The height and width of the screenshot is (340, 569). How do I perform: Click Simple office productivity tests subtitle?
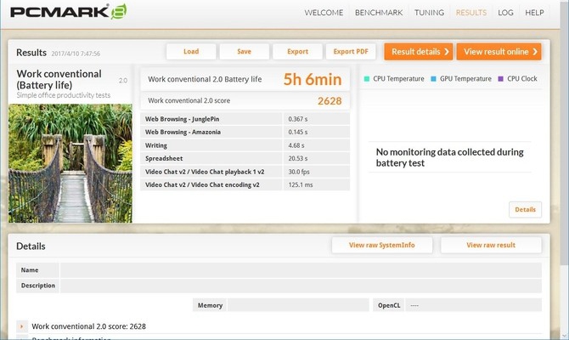63,95
